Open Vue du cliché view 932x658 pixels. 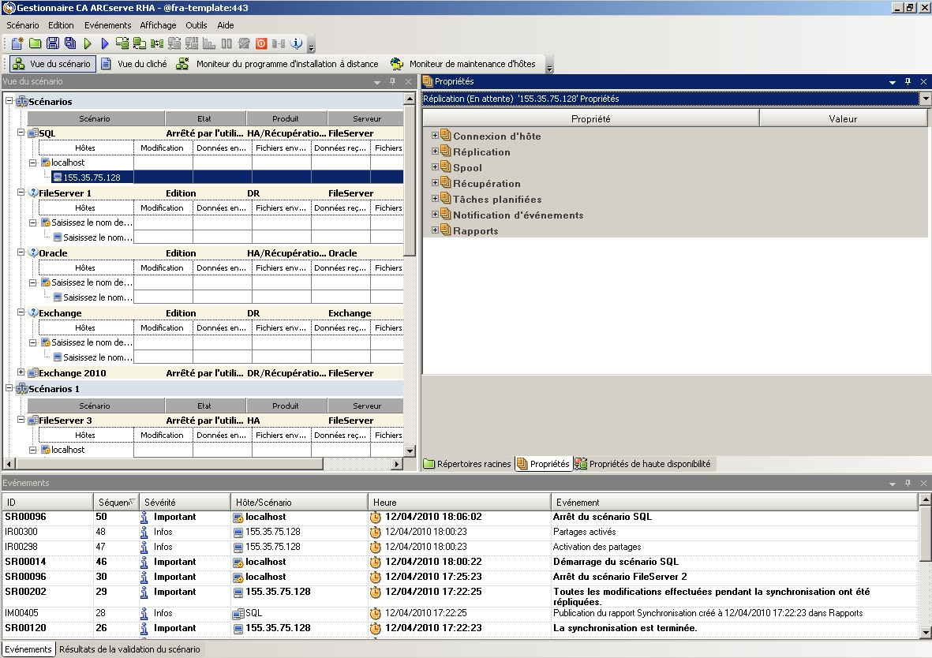(x=134, y=64)
